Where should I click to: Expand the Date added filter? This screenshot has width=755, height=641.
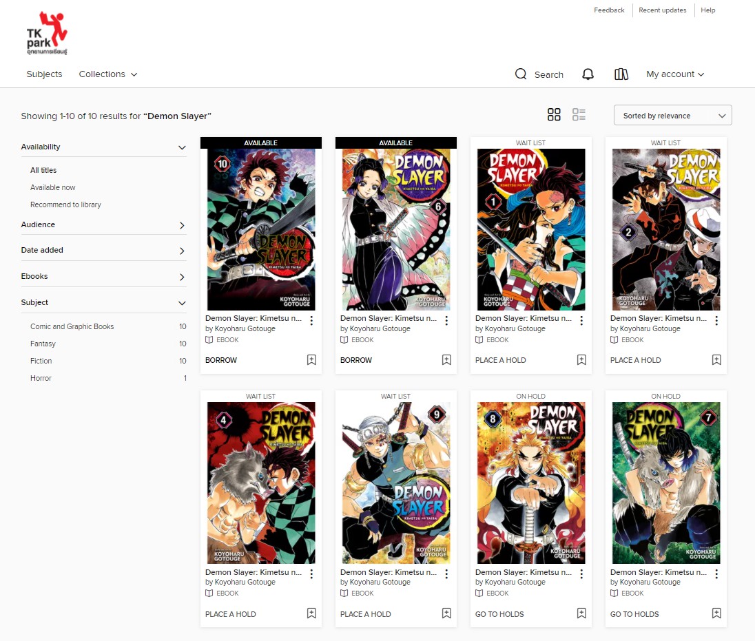coord(103,250)
